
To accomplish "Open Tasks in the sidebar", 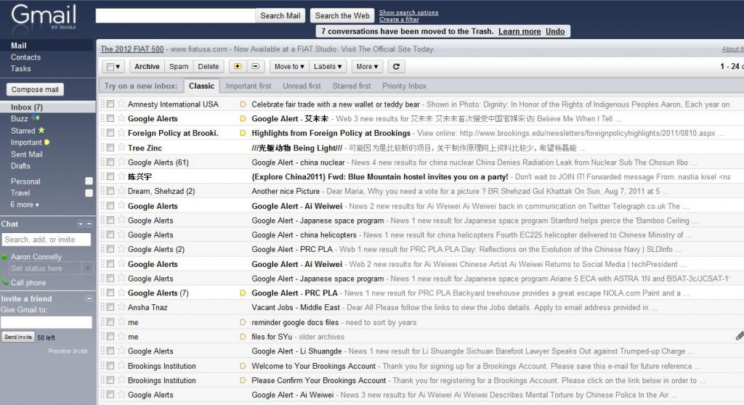I will pyautogui.click(x=20, y=68).
